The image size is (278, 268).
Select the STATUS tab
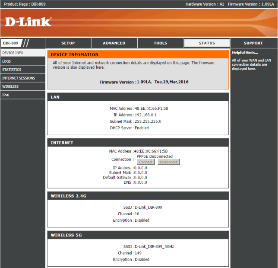(x=207, y=43)
